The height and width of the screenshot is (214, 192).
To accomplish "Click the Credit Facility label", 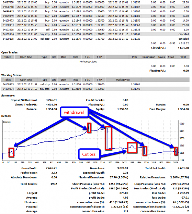I will click(x=95, y=100).
